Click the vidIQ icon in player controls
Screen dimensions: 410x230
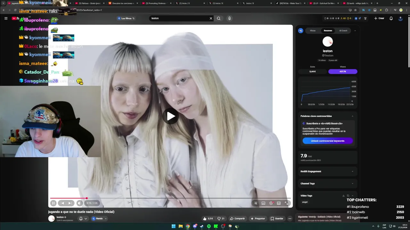click(256, 203)
